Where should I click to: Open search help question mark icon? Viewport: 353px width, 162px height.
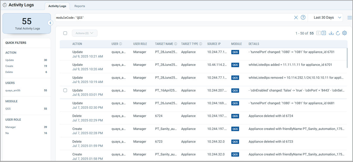tap(303, 17)
